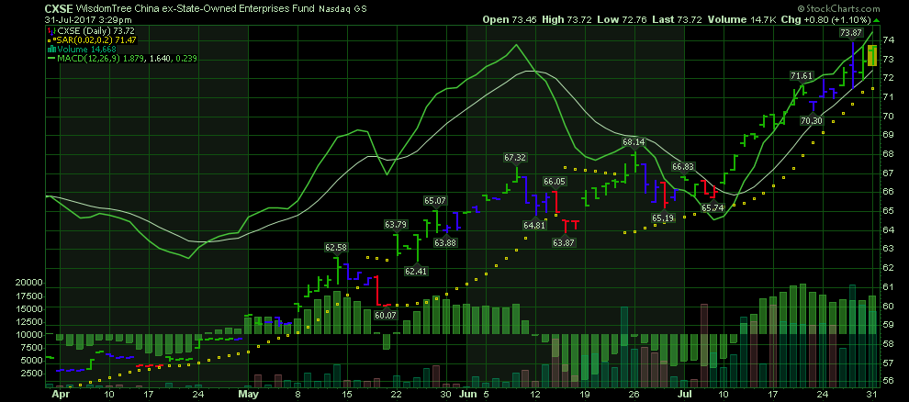Click the May label on the date axis
Image resolution: width=909 pixels, height=402 pixels.
point(249,394)
